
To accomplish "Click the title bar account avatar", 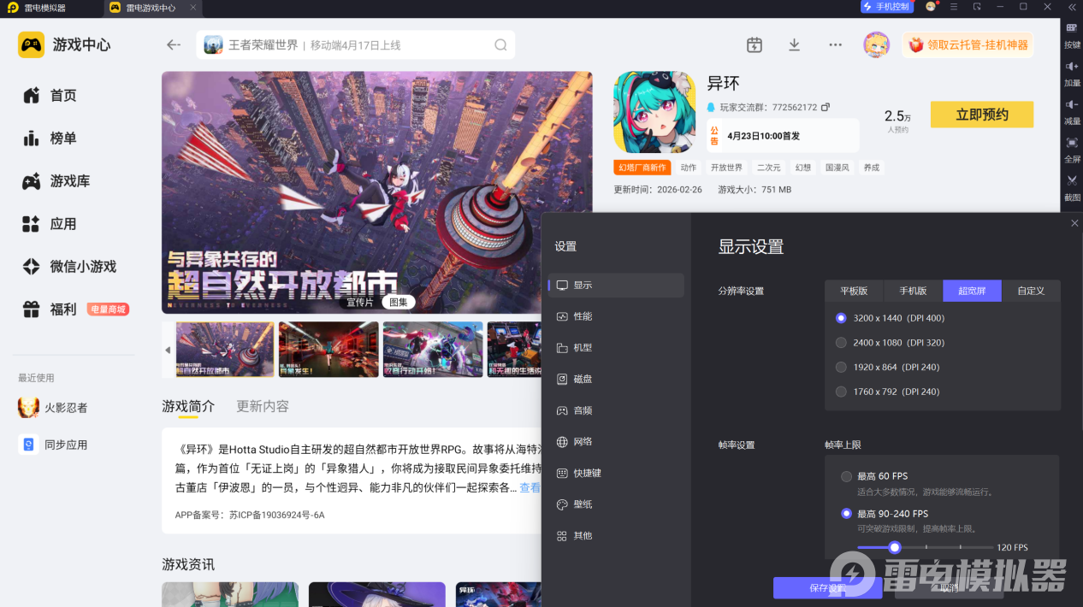I will (x=931, y=7).
